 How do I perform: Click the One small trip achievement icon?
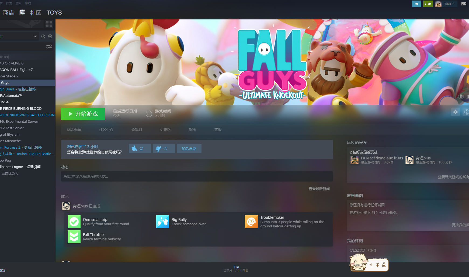[x=74, y=222]
